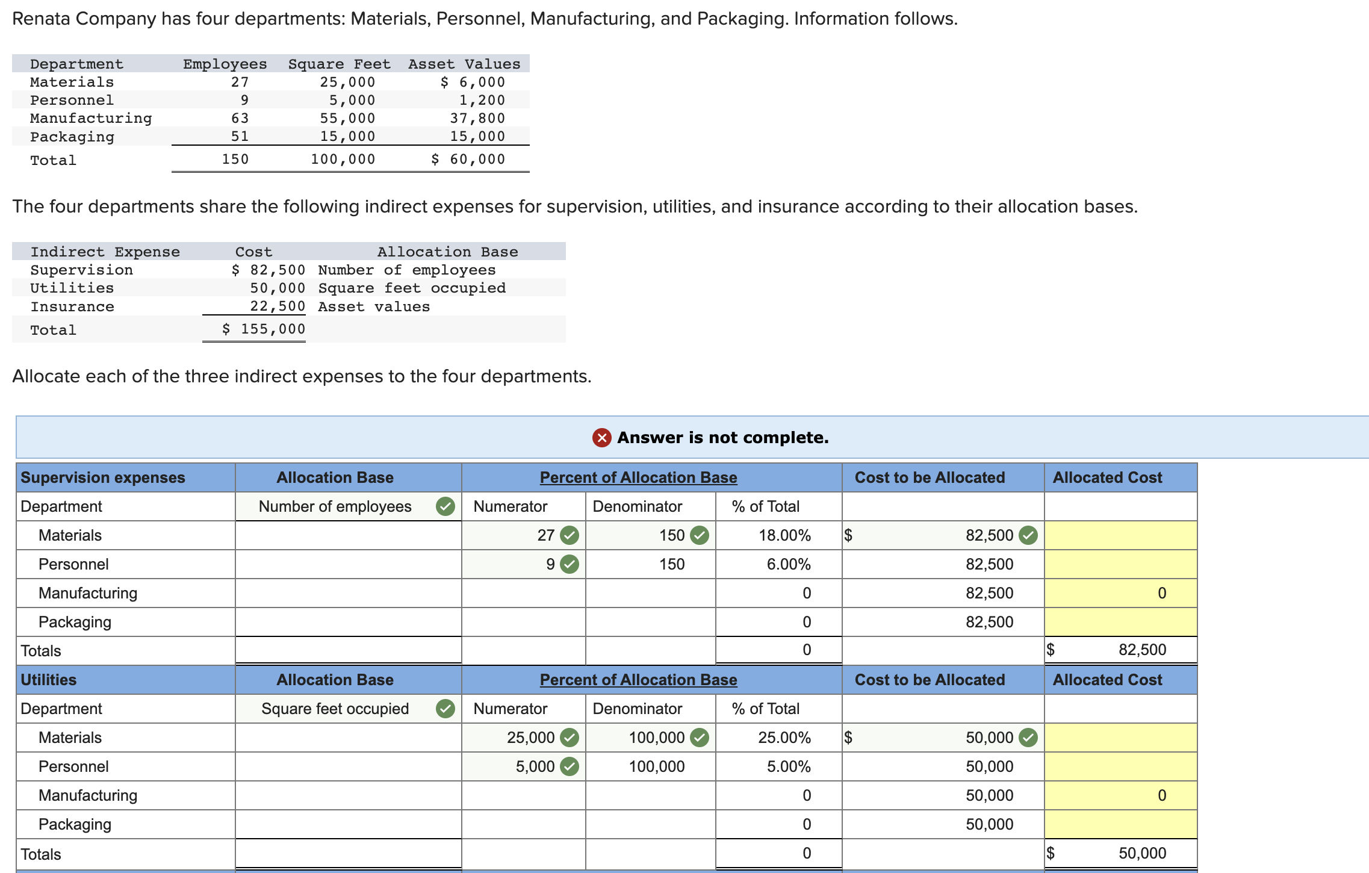Click Manufacturing numerator cell in Supervision table
This screenshot has width=1369, height=873.
coord(523,593)
